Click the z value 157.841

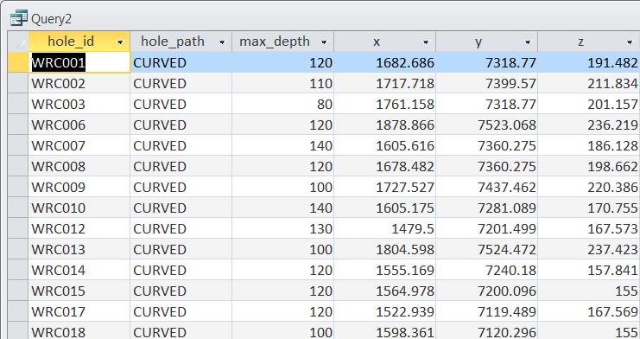(x=589, y=271)
